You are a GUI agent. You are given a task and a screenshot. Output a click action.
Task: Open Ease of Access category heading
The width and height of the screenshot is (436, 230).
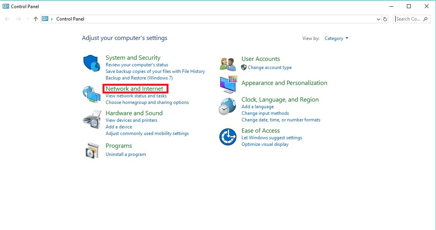[x=261, y=131]
